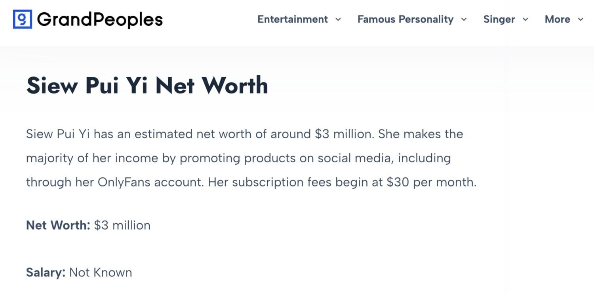Expand the chevron beside Entertainment
Viewport: 594px width, 293px height.
(x=338, y=19)
